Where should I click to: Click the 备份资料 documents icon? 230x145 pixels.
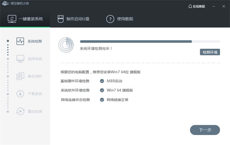pyautogui.click(x=20, y=76)
